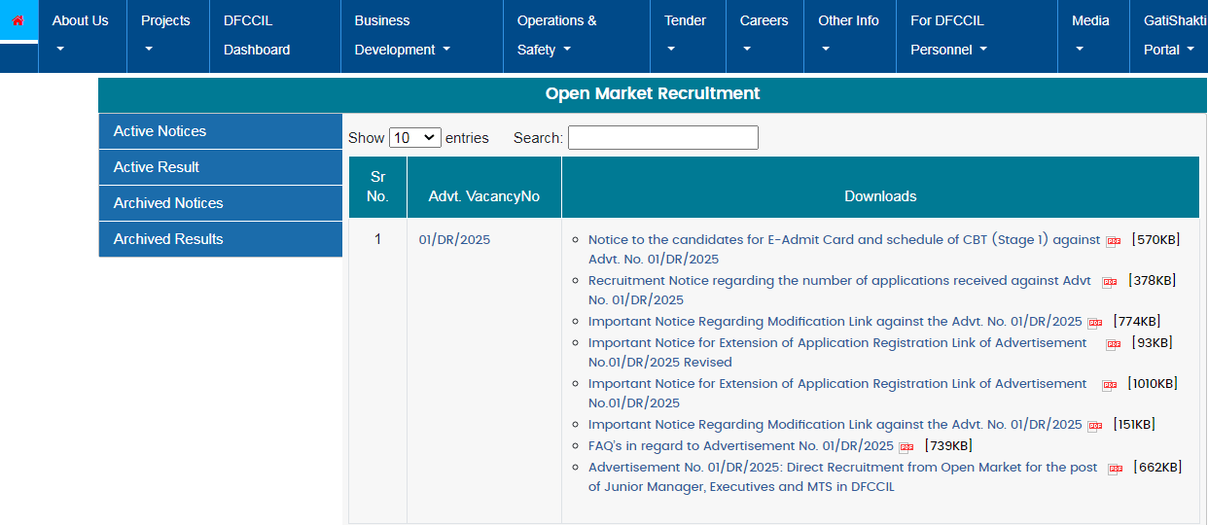The height and width of the screenshot is (525, 1208).
Task: Click the [570KB] file size text
Action: 1156,239
